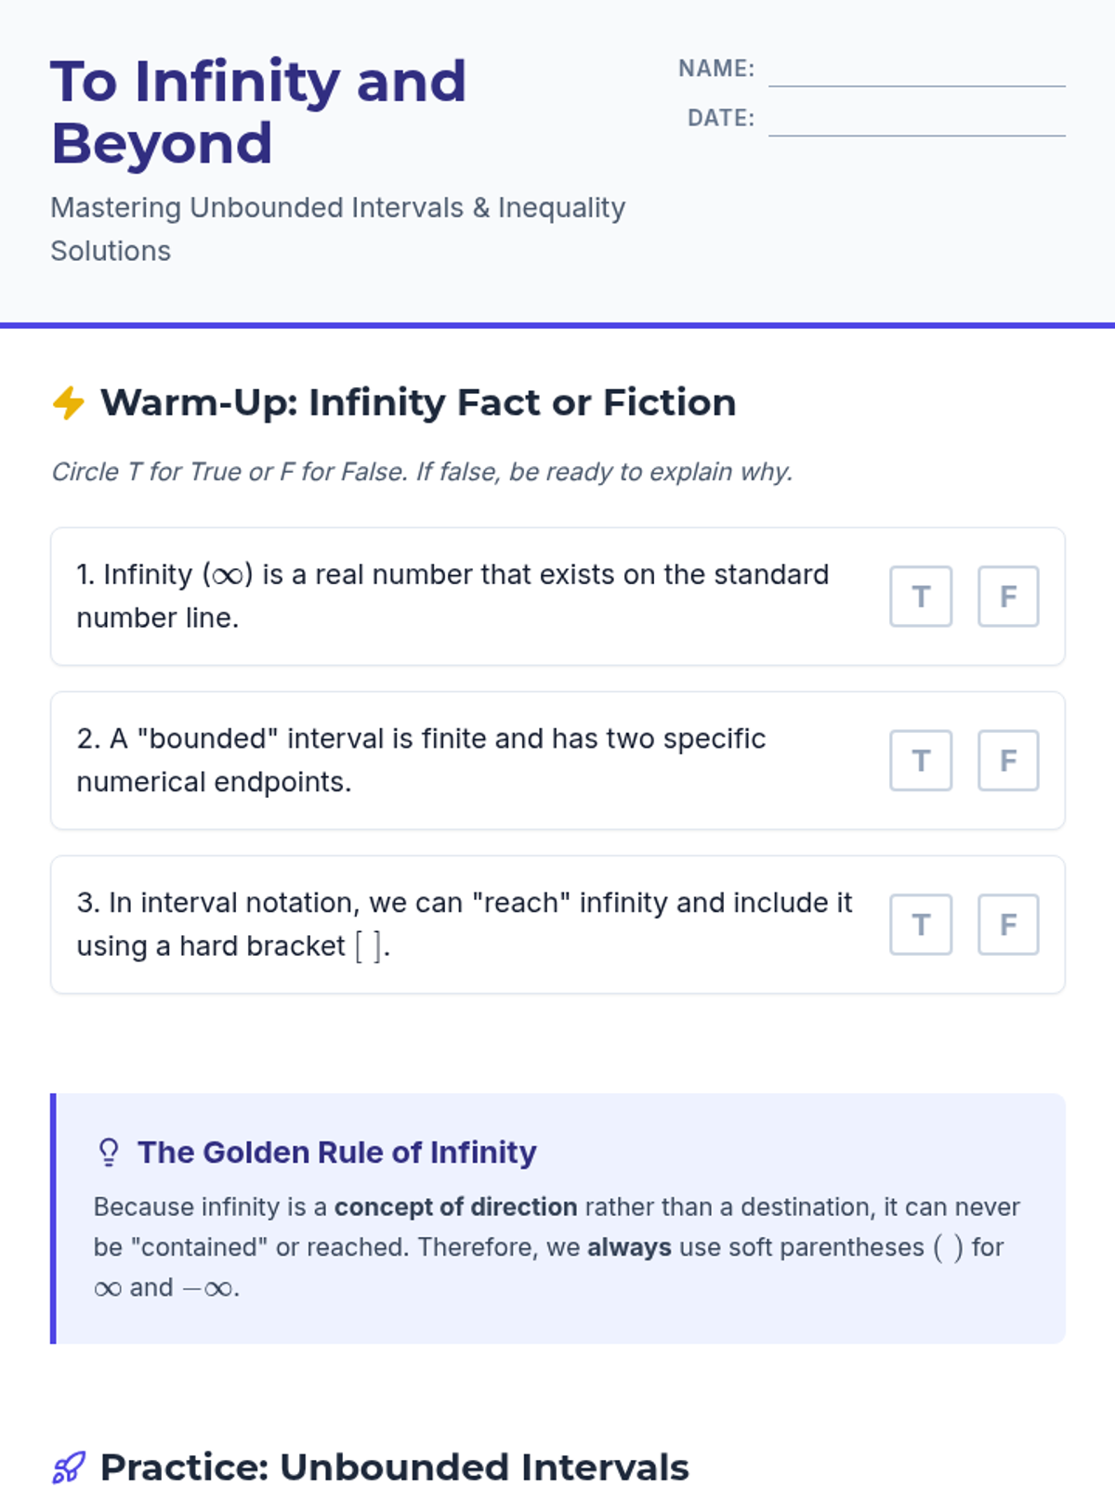Mark F for the hard bracket statement
Image resolution: width=1115 pixels, height=1486 pixels.
[x=1008, y=924]
